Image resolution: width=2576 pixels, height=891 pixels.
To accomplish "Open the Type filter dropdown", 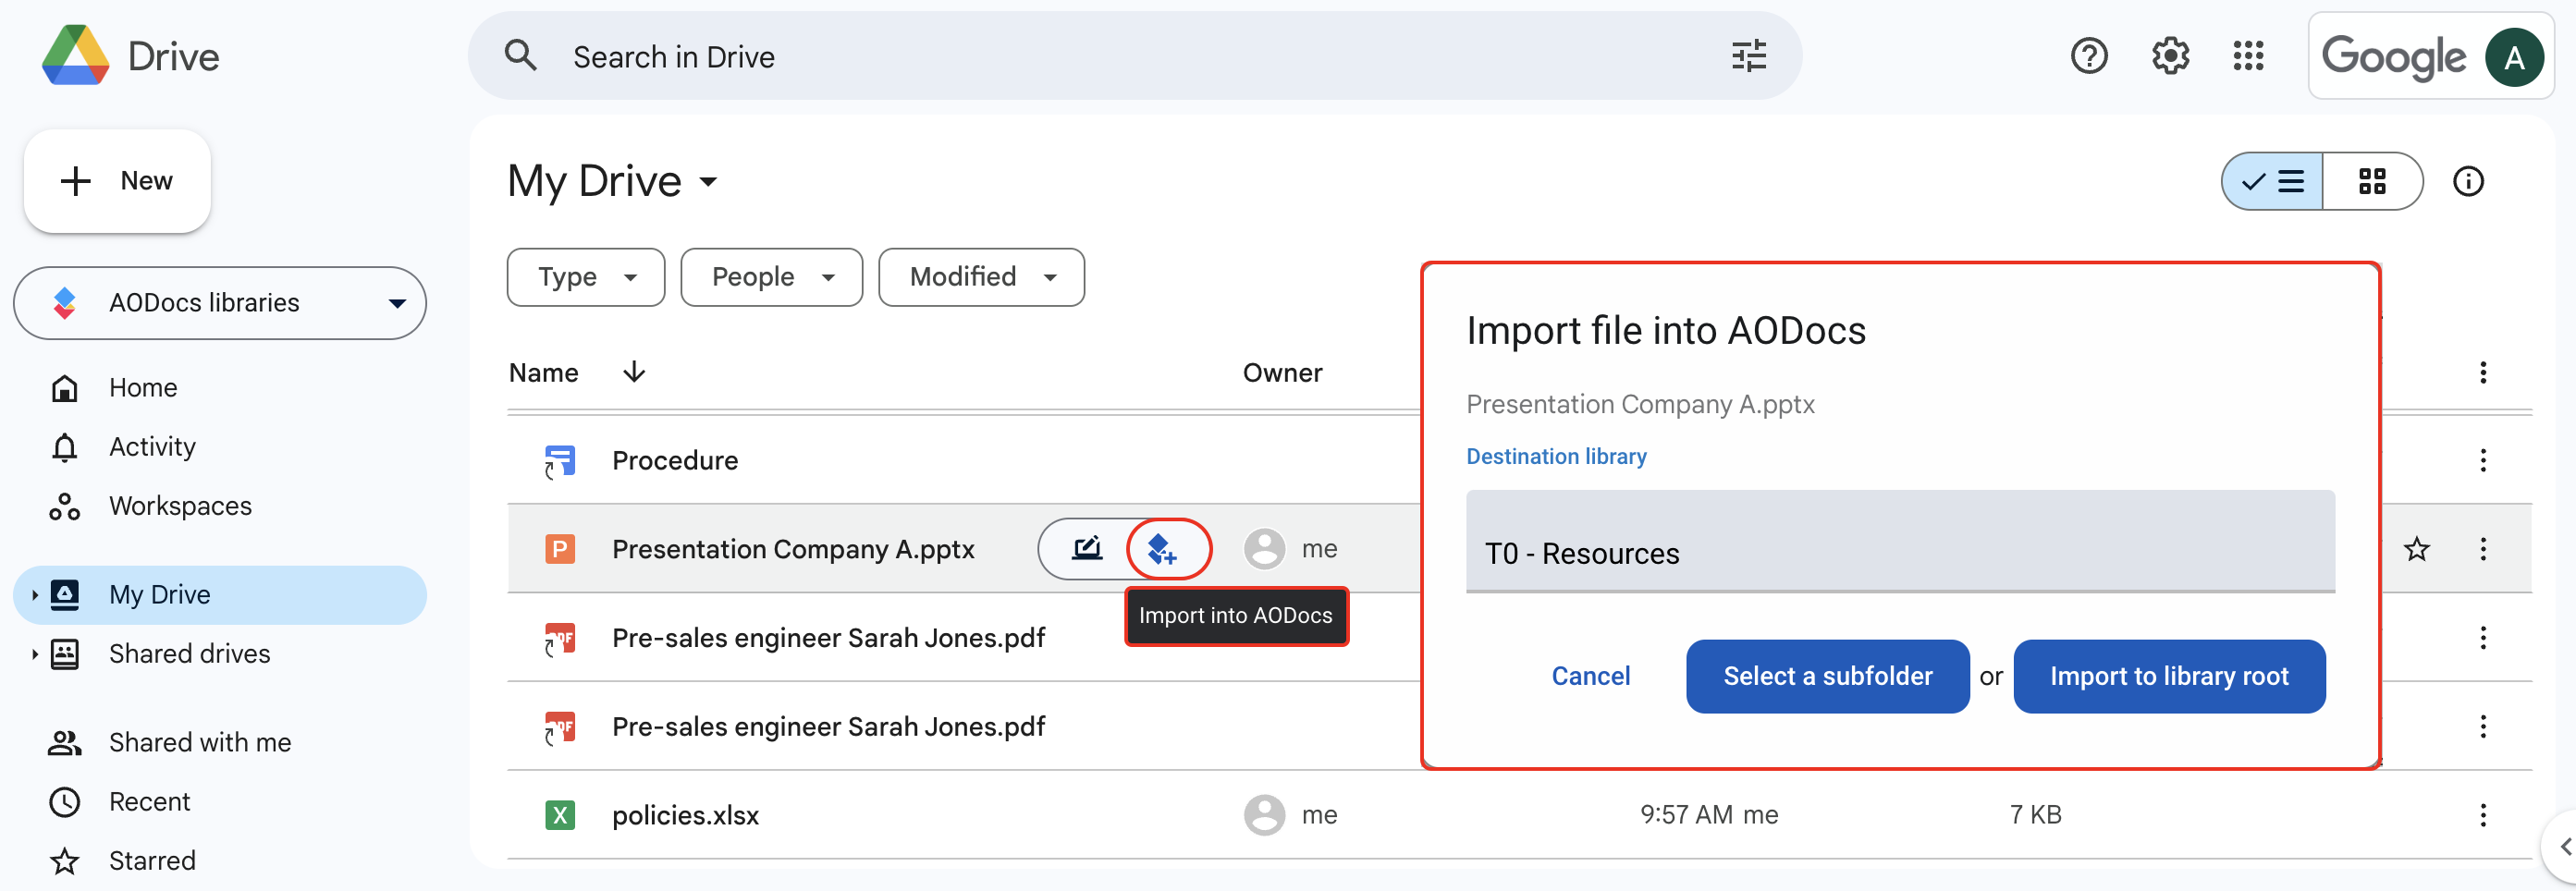I will click(x=586, y=277).
